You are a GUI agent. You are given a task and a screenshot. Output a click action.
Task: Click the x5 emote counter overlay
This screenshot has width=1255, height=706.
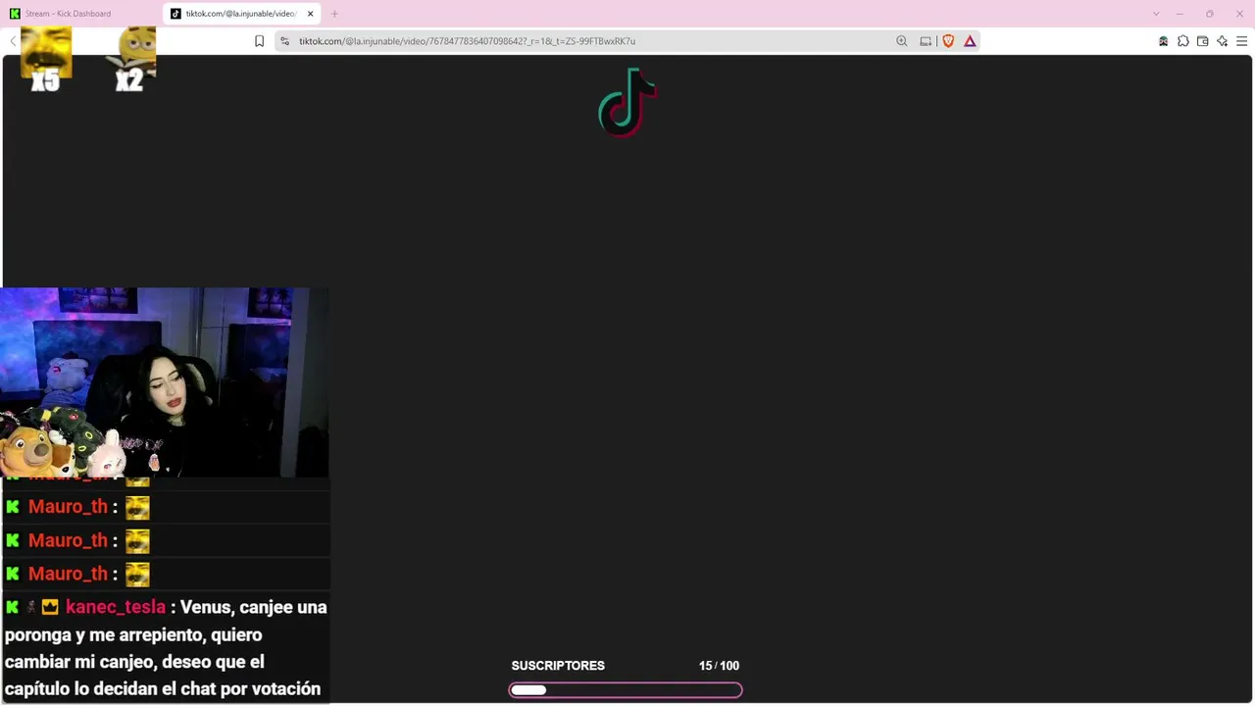(x=45, y=61)
